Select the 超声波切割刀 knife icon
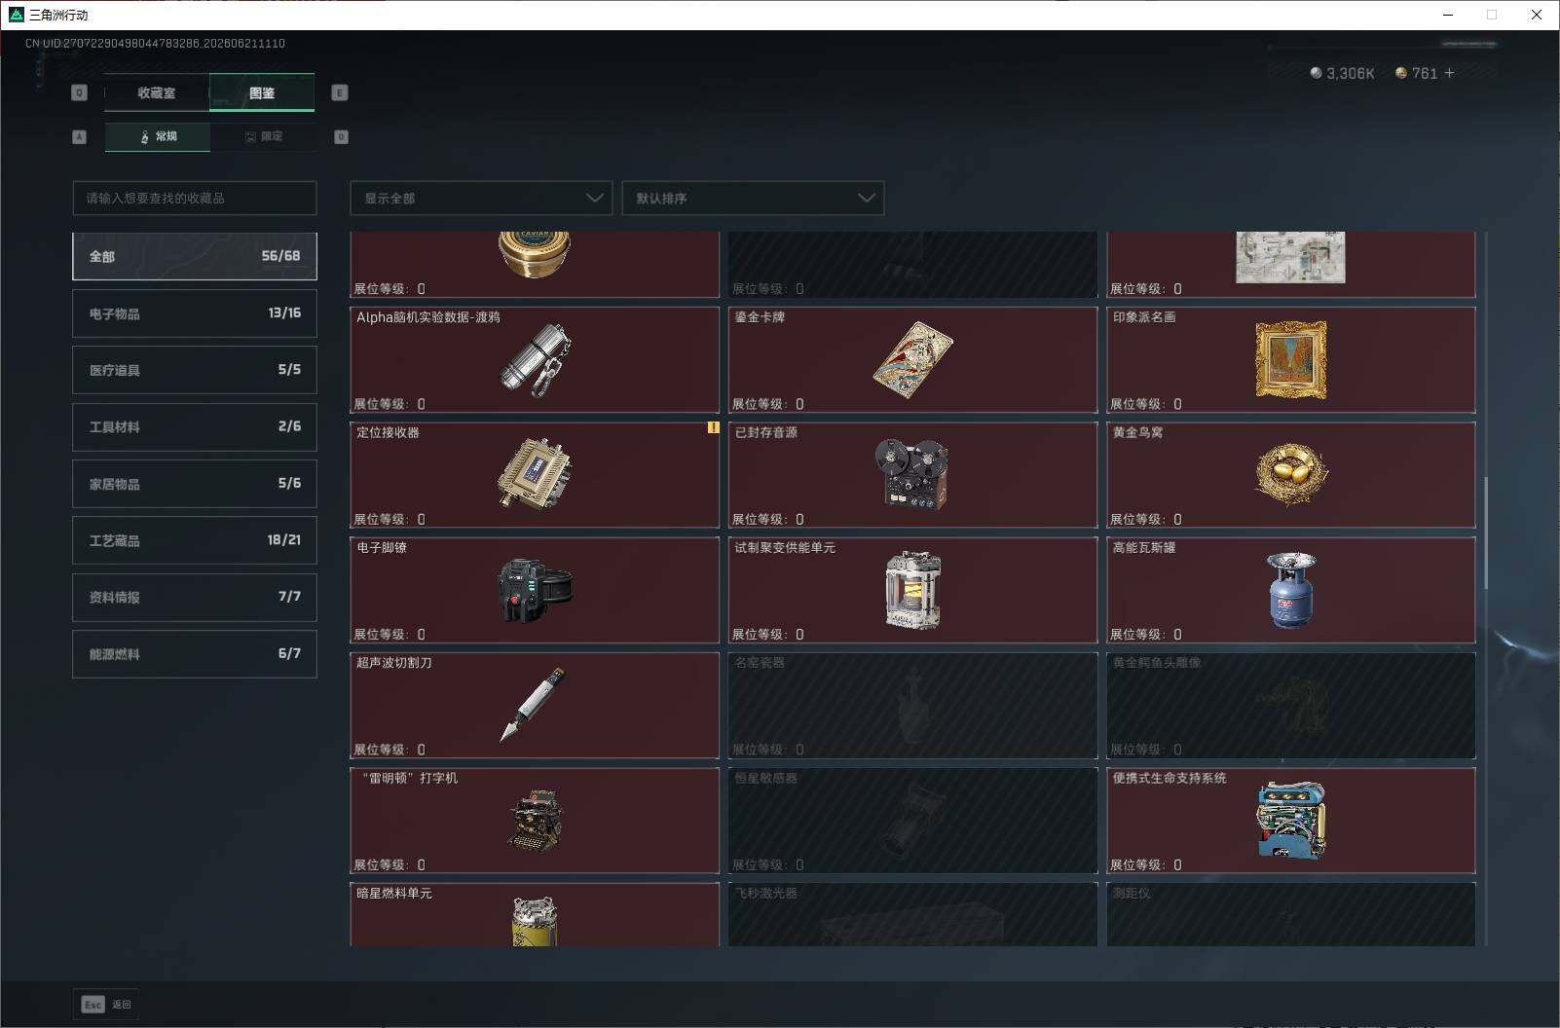 click(533, 705)
